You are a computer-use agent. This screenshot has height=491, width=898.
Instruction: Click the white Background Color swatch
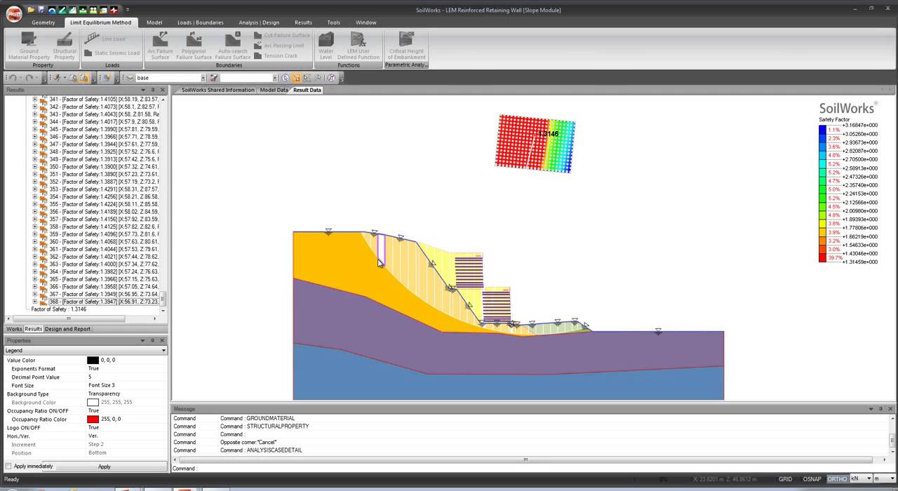[93, 403]
